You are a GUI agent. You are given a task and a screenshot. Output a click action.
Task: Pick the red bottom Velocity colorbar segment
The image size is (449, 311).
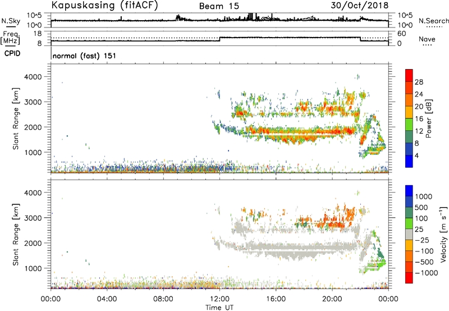pyautogui.click(x=409, y=278)
